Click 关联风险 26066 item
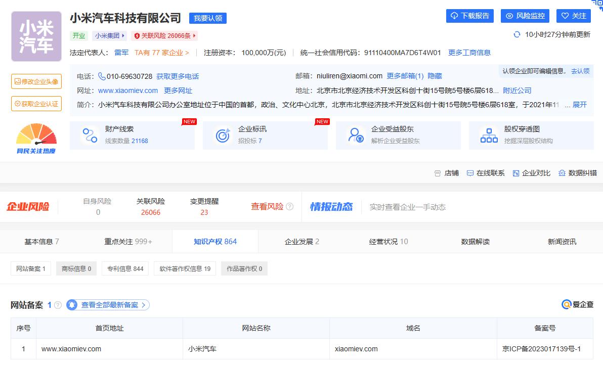 pos(151,207)
